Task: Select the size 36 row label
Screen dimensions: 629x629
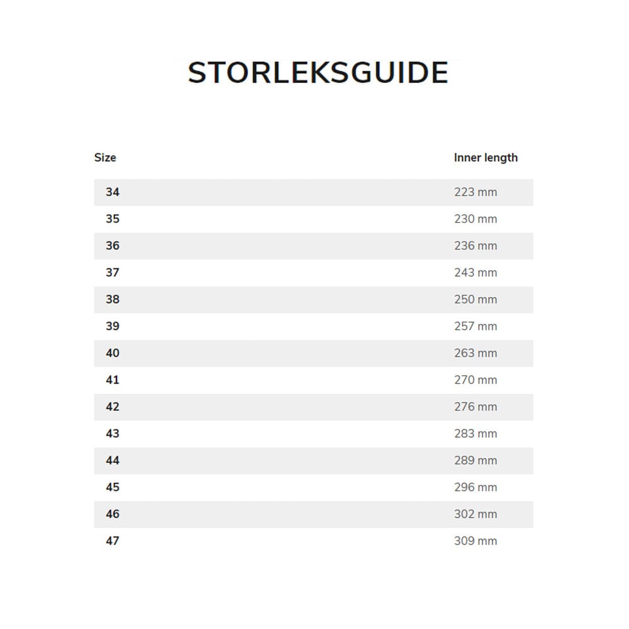Action: [113, 246]
